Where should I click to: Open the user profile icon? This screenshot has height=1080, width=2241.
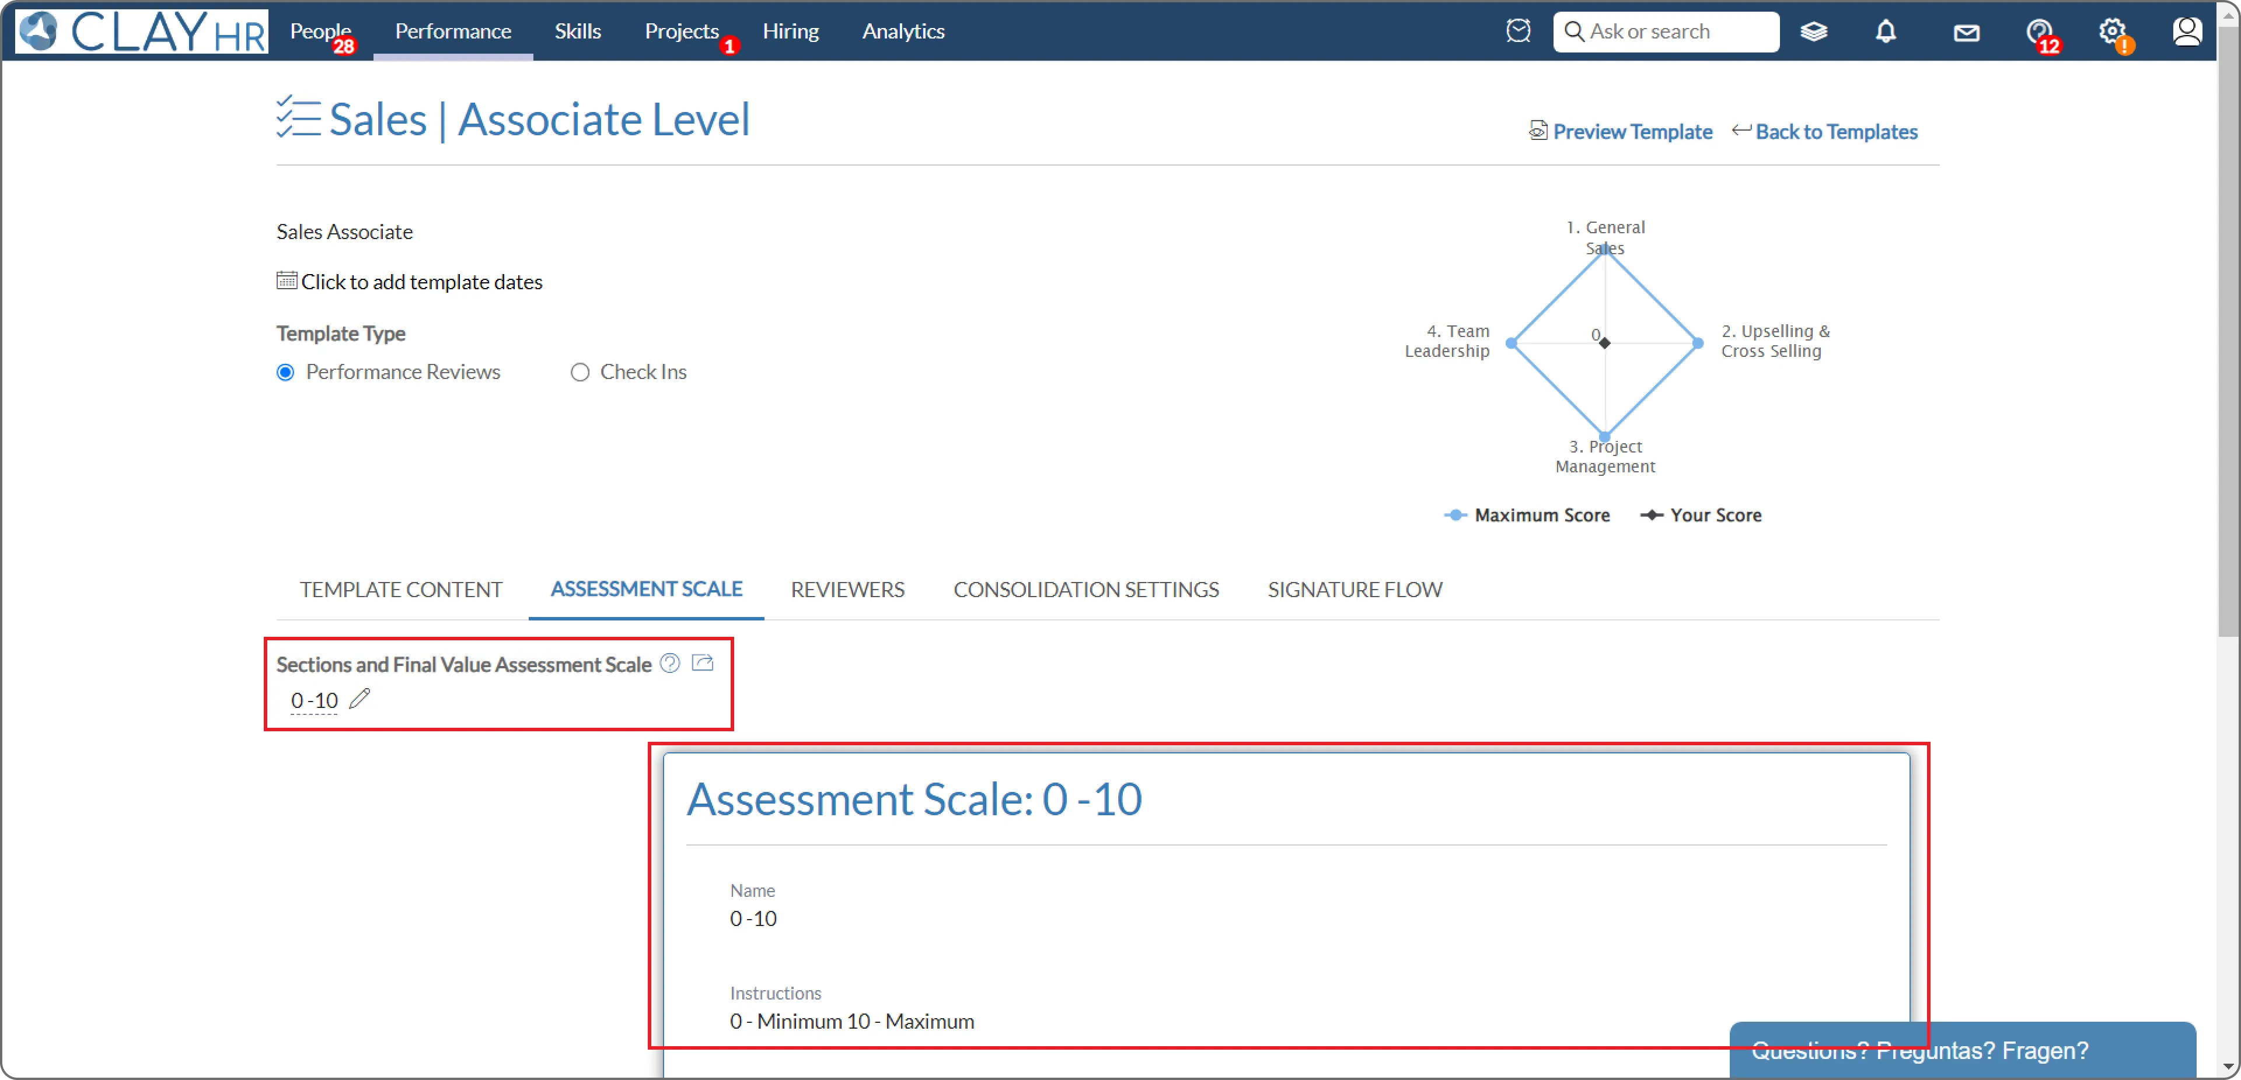(x=2186, y=31)
